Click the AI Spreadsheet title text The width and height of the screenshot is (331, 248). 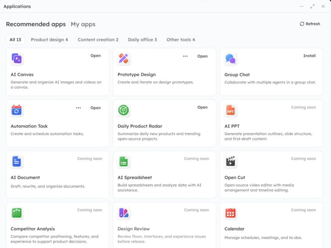click(135, 178)
